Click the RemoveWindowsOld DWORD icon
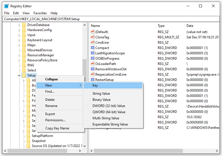Screen dimensions: 222x156 pos(93,69)
